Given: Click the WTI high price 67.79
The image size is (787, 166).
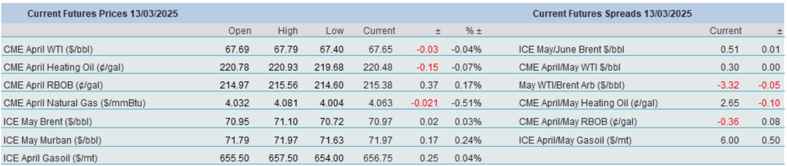Looking at the screenshot, I should pyautogui.click(x=286, y=50).
